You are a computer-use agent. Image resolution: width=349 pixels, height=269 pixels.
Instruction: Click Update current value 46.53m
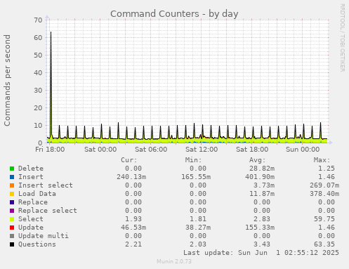(133, 228)
